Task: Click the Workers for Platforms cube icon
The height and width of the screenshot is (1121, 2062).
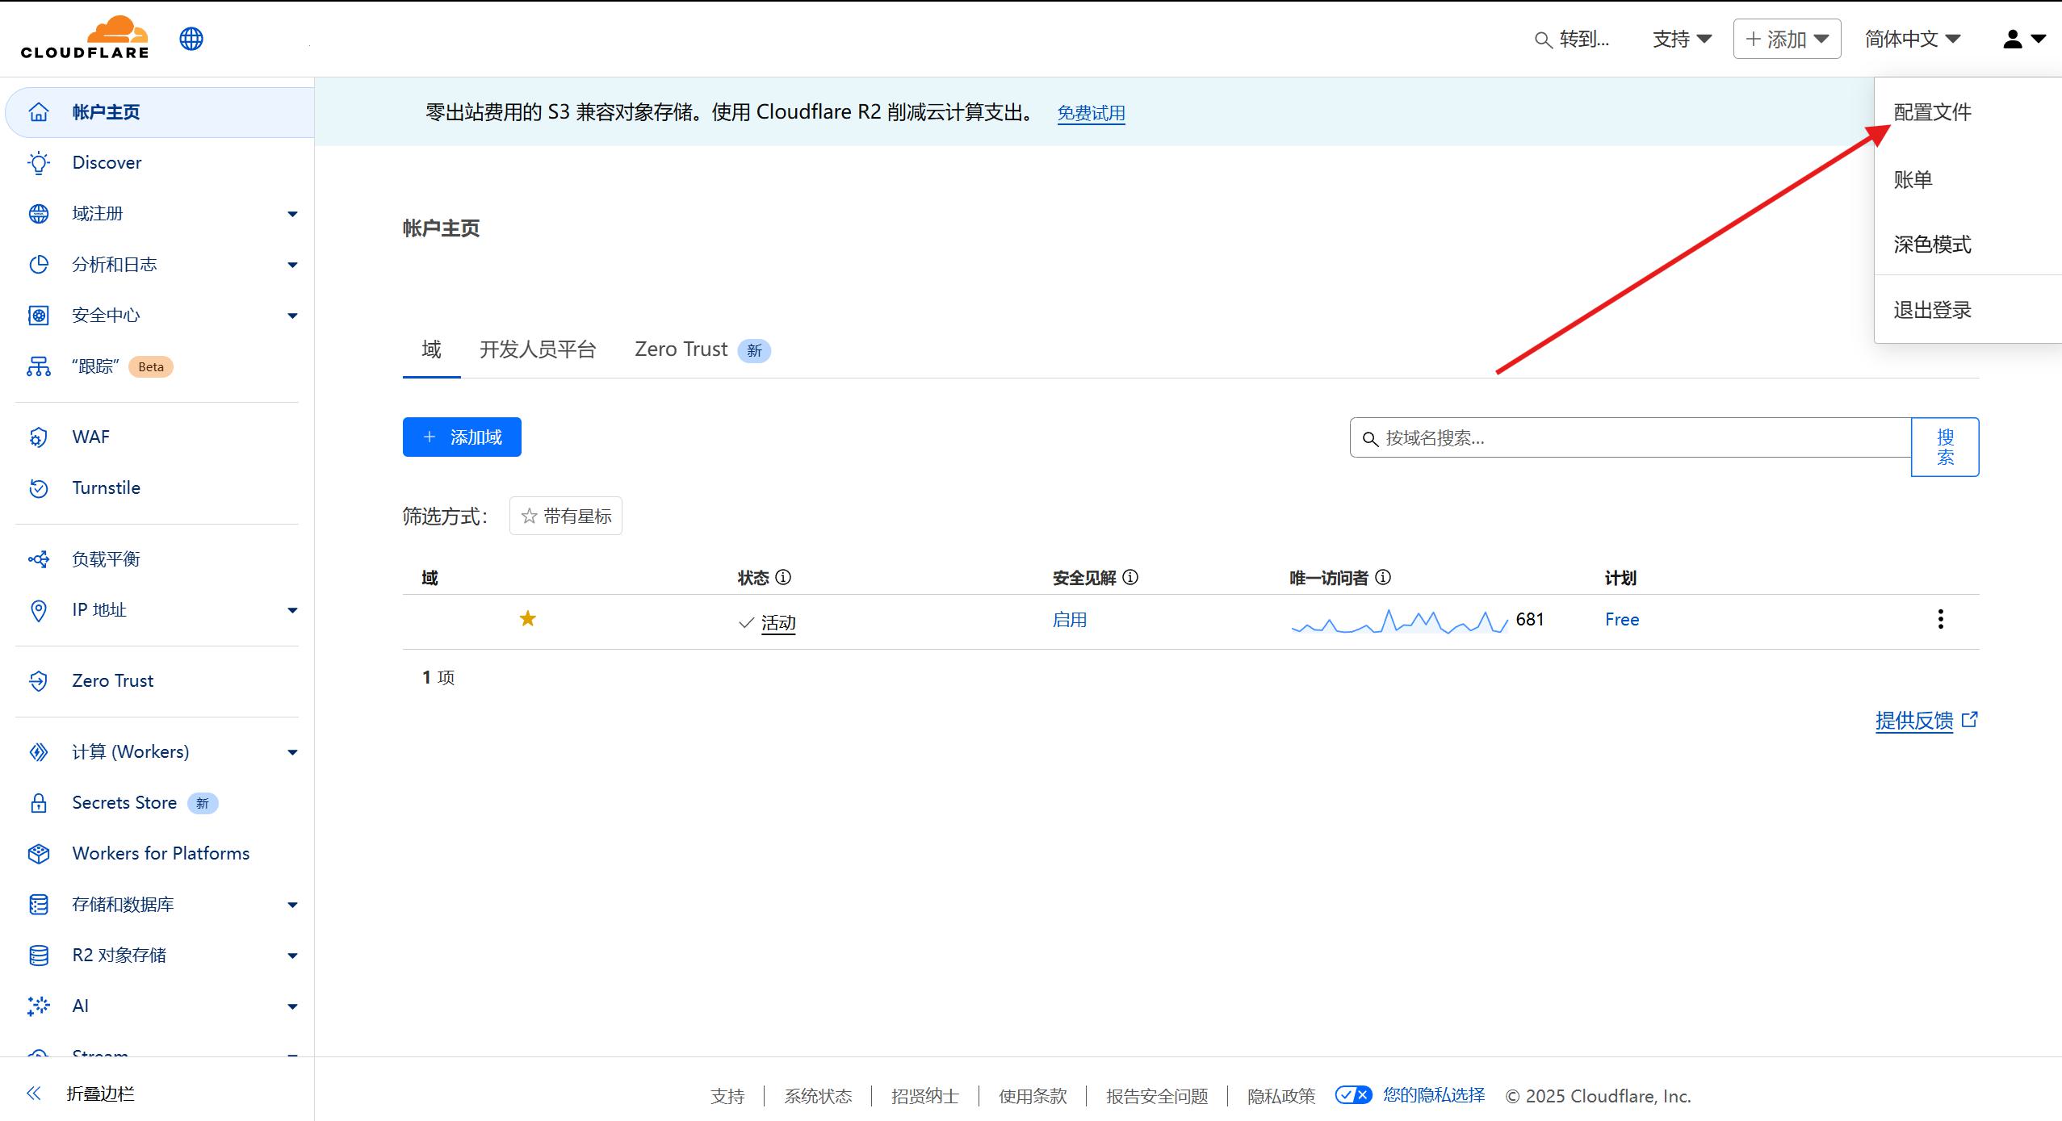Action: coord(39,854)
